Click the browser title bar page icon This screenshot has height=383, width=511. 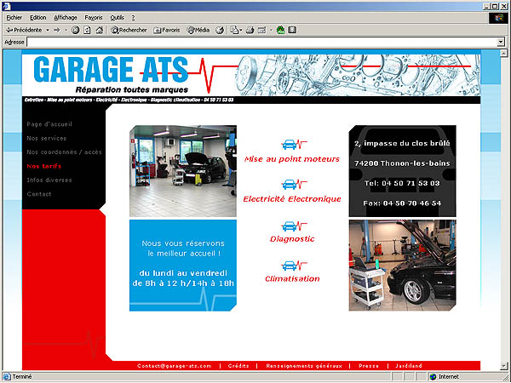[7, 6]
